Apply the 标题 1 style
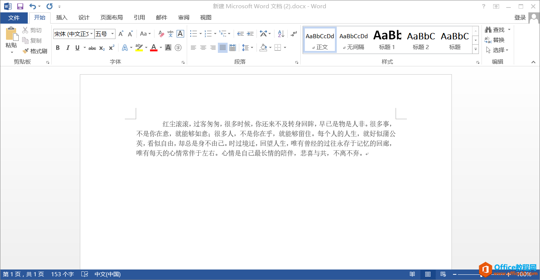 point(387,40)
